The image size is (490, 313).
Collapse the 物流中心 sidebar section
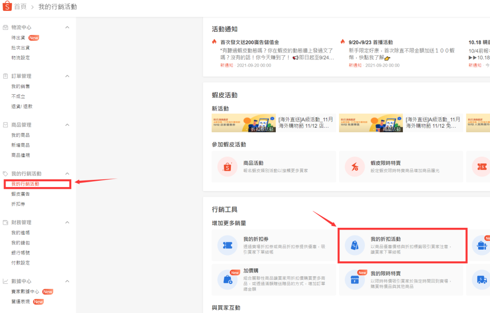pos(67,27)
